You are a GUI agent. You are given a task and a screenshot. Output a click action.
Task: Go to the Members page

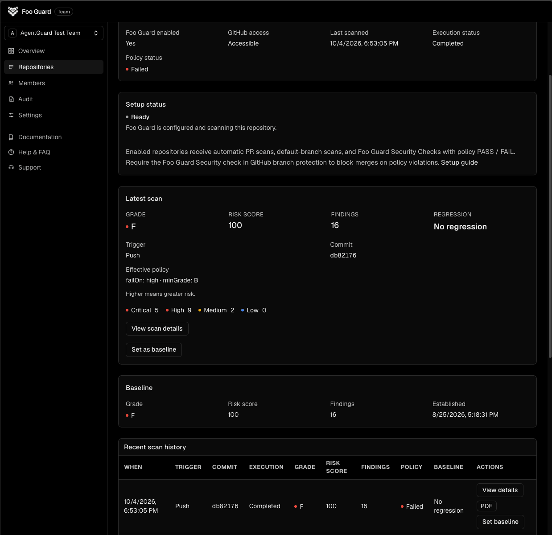(x=54, y=83)
